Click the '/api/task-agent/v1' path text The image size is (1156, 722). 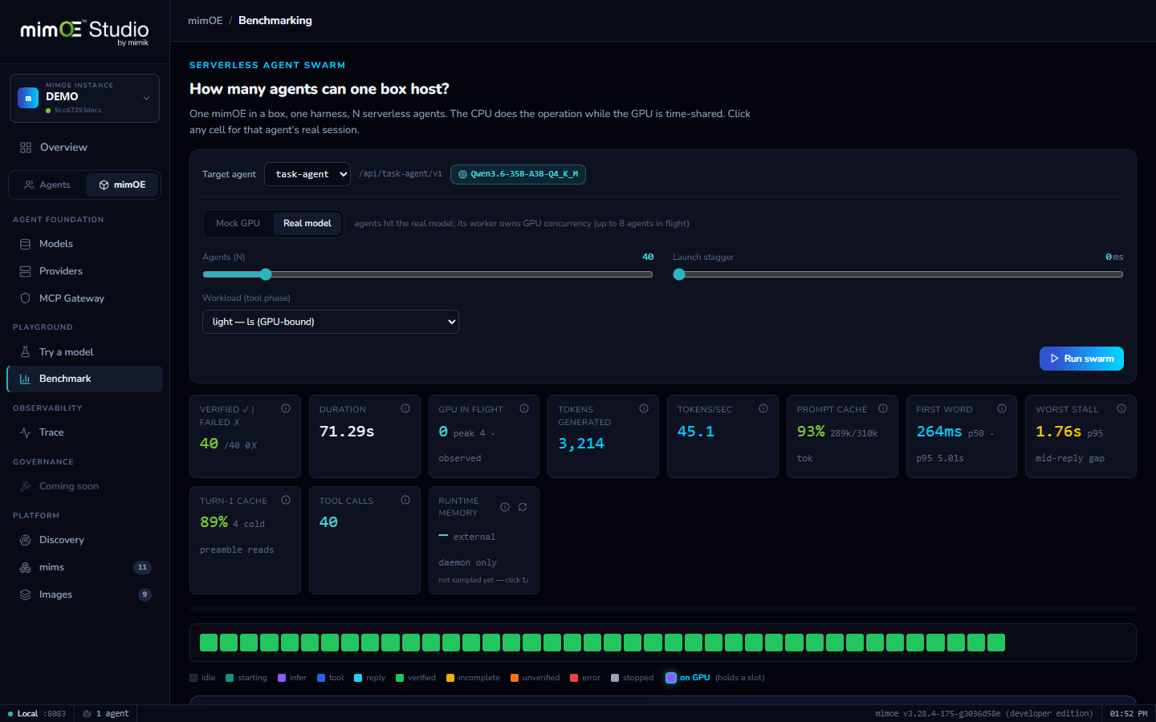point(401,174)
